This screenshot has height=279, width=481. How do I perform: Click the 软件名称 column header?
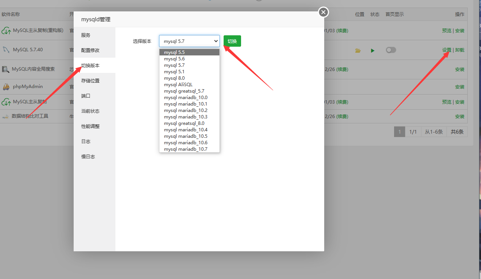11,14
